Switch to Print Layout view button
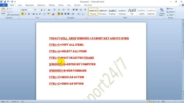 pos(149,102)
